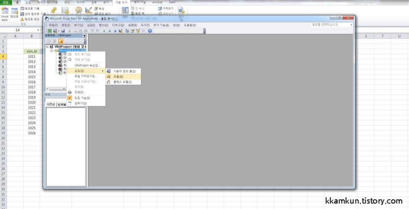Viewport: 409px width, 209px height.
Task: Click the Properties Window toolbar icon
Action: coord(133,31)
